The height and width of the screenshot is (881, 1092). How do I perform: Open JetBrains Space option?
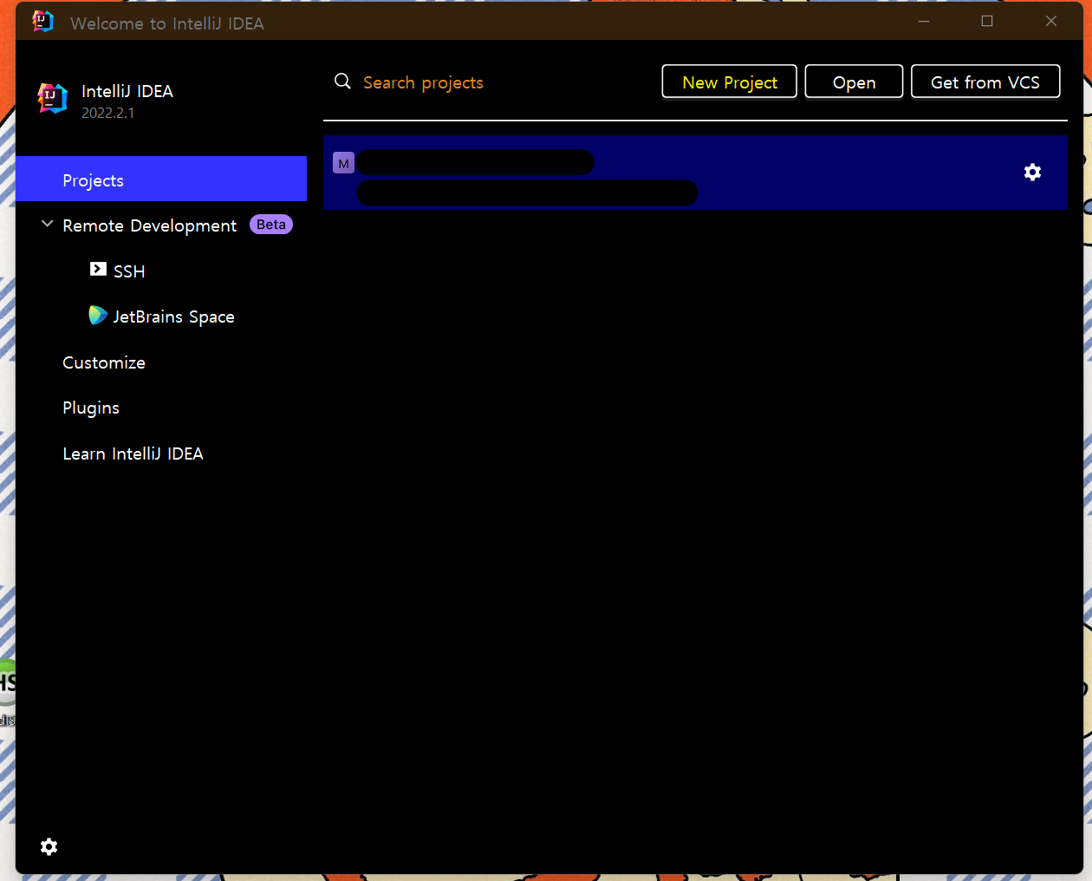173,317
